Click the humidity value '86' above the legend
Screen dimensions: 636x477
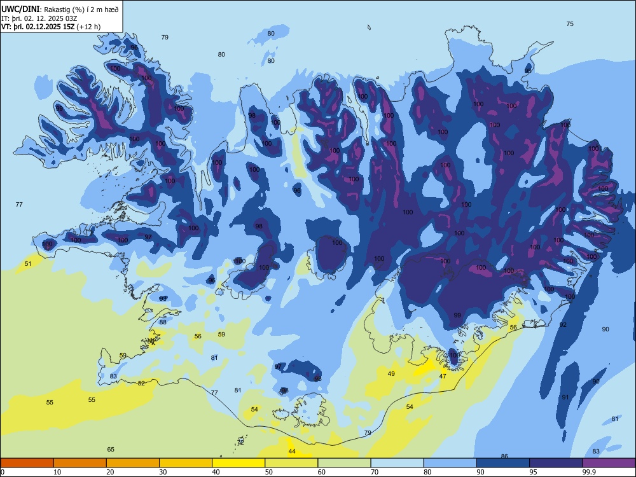[x=504, y=456]
